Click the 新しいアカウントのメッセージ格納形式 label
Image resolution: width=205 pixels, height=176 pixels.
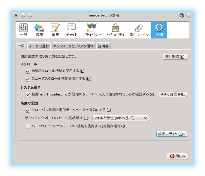tap(57, 118)
